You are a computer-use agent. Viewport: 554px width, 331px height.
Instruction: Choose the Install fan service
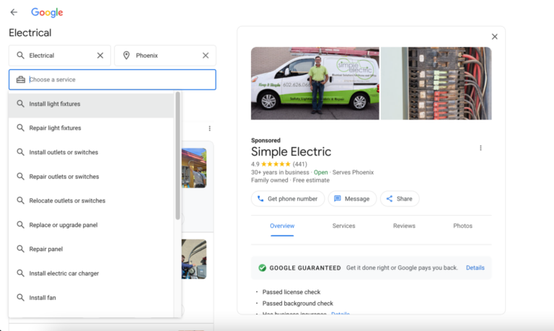click(x=91, y=298)
